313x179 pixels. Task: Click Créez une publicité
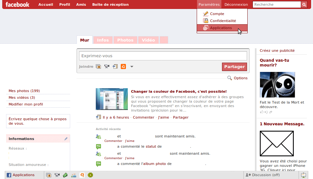click(277, 51)
